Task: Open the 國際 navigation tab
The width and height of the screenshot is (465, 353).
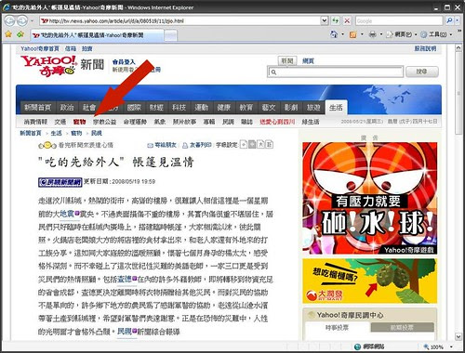Action: point(134,108)
